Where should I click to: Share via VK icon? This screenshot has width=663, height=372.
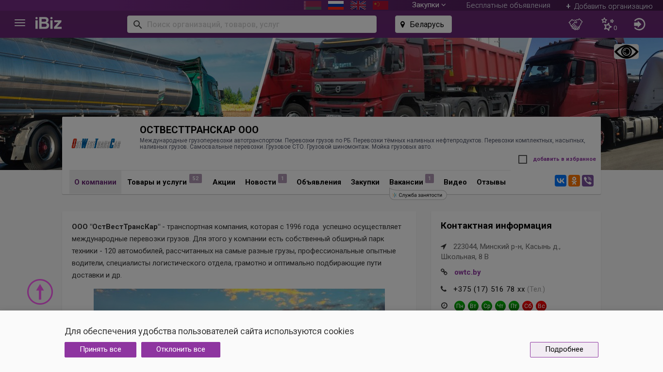tap(561, 181)
